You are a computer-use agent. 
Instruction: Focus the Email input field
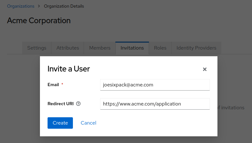tap(155, 85)
